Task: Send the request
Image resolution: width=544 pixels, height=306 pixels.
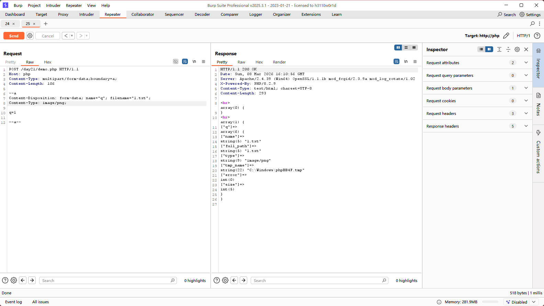Action: [x=14, y=36]
